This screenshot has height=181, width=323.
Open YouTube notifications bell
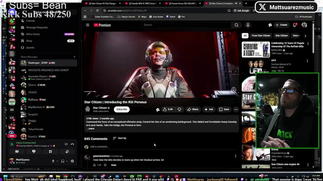(x=294, y=25)
